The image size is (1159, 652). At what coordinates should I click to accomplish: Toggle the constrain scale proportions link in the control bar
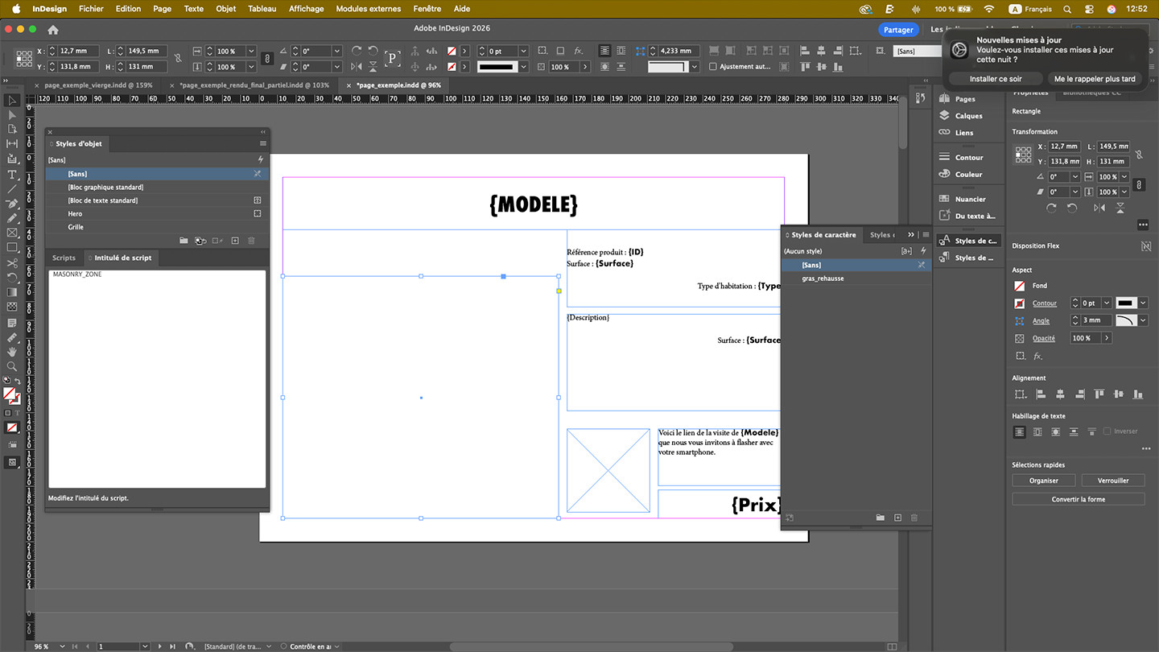267,59
